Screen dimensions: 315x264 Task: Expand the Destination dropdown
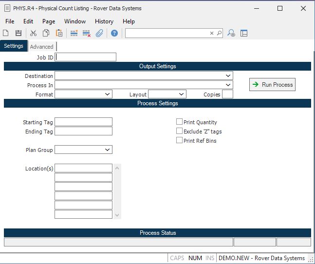click(228, 76)
